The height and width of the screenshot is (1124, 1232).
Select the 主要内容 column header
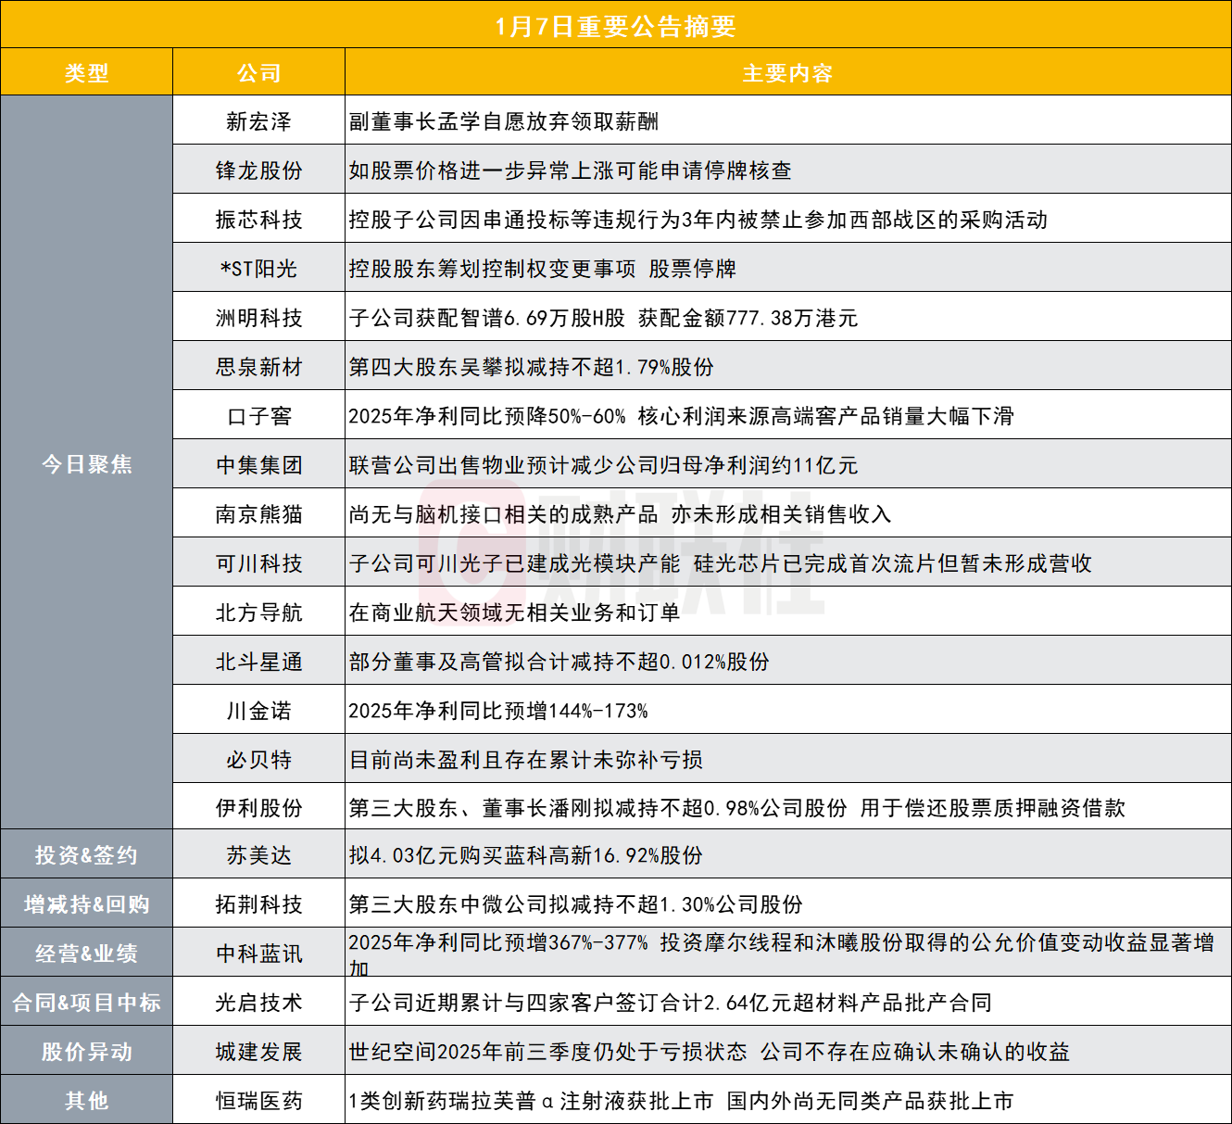[x=786, y=72]
